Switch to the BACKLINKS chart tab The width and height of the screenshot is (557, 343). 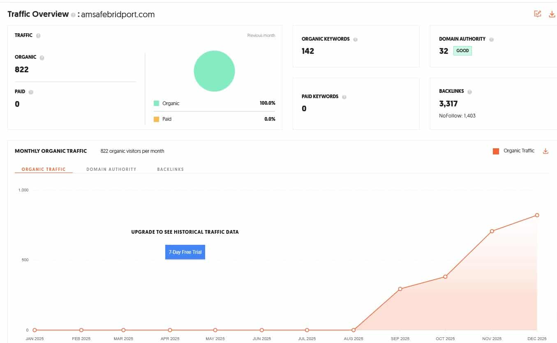click(170, 169)
